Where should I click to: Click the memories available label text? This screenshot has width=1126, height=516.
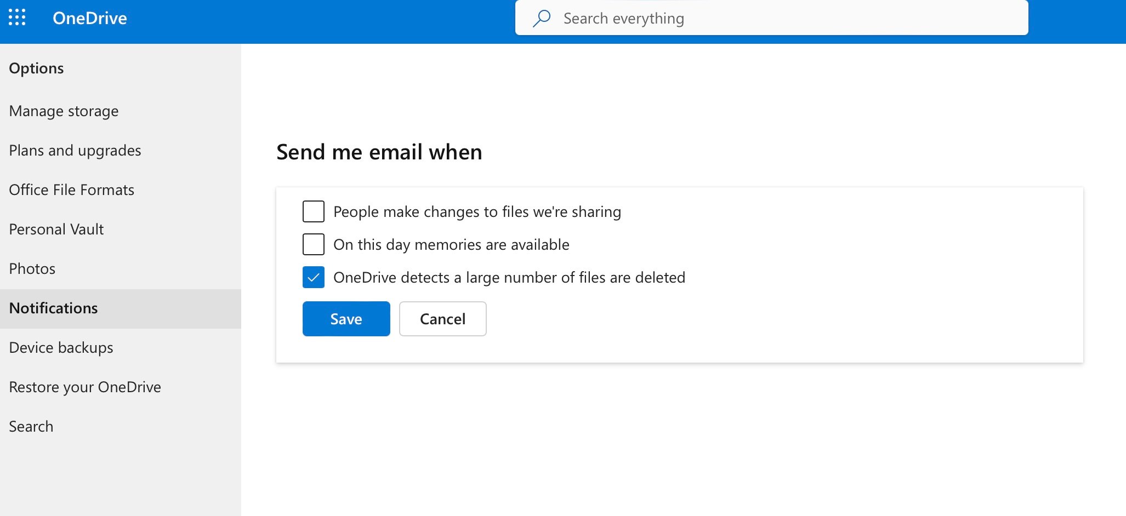coord(451,245)
